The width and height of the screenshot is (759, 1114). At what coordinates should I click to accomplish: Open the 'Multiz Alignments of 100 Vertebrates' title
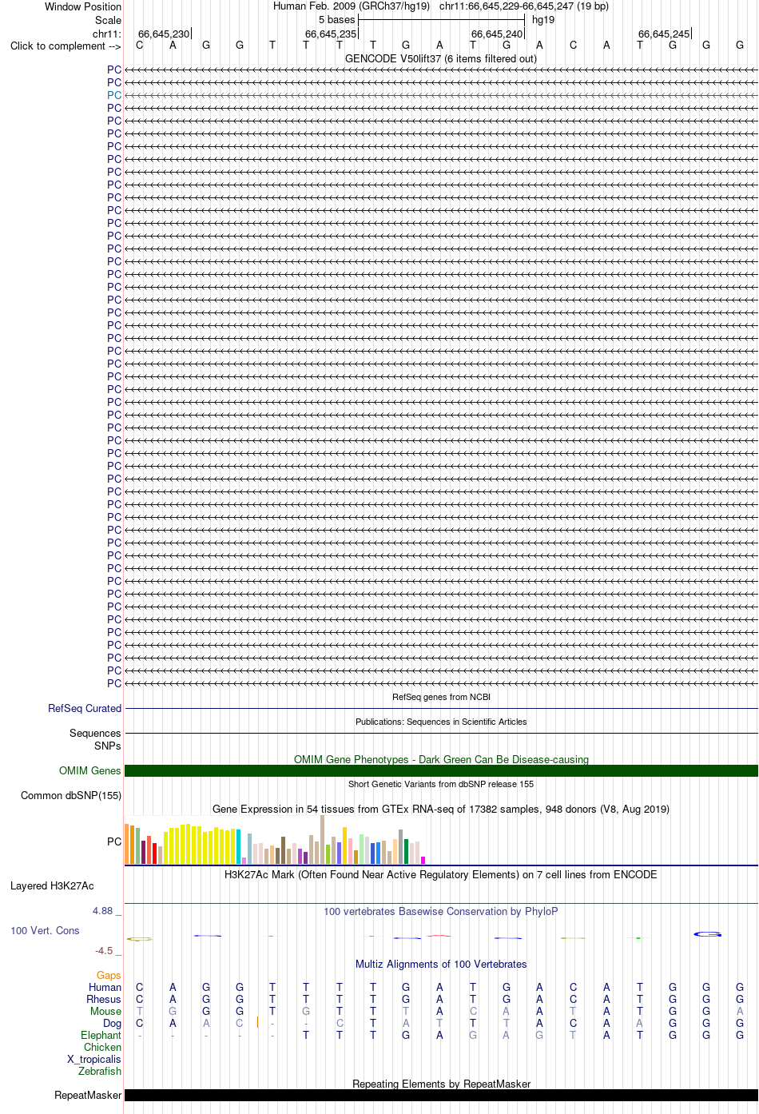click(x=441, y=964)
